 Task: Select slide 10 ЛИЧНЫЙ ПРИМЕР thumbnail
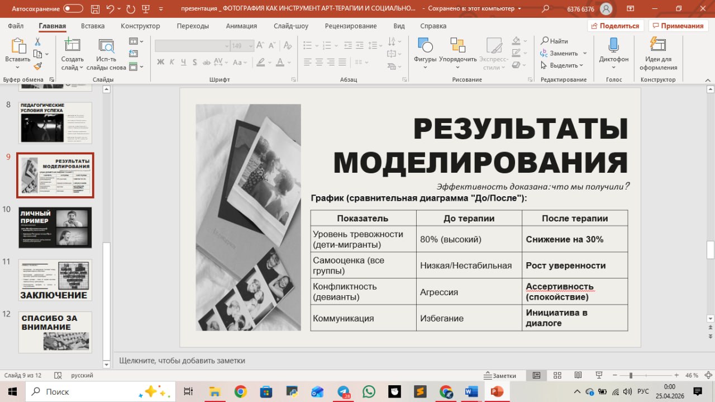coord(55,228)
